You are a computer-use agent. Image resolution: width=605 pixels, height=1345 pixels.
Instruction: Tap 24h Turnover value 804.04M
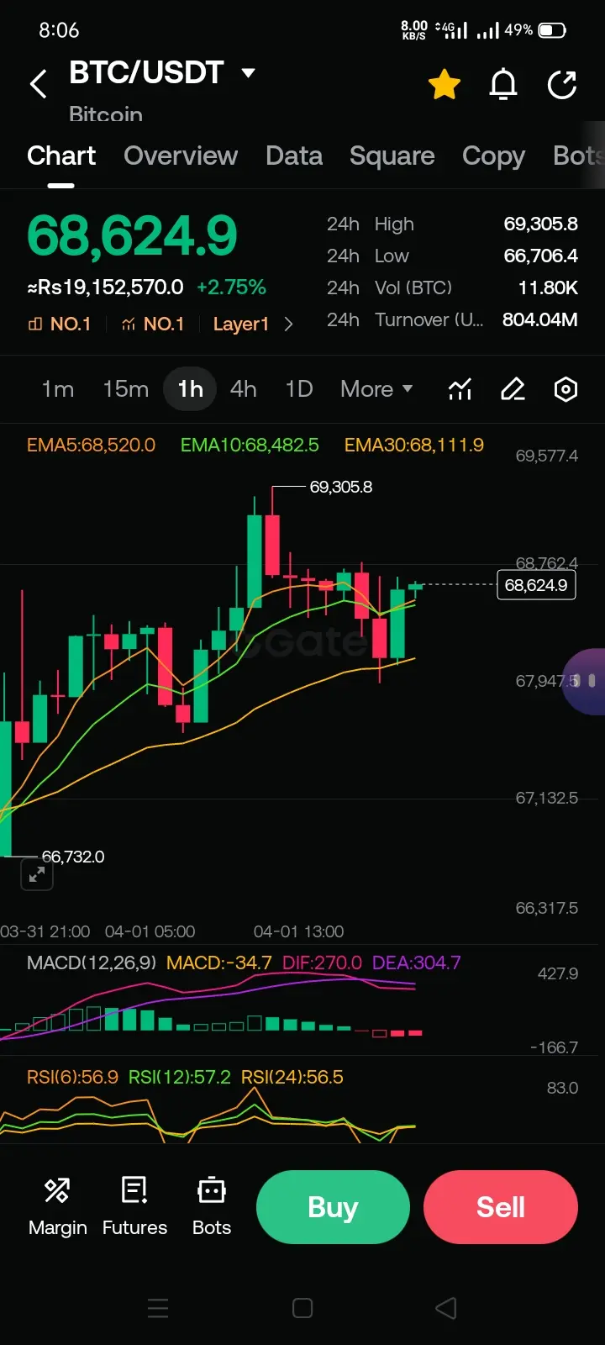[x=539, y=319]
